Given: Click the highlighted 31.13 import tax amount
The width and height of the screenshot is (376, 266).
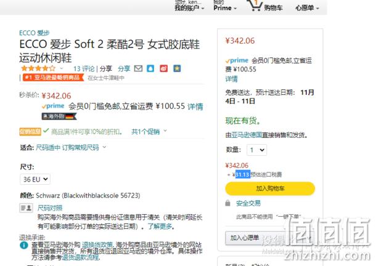Looking at the screenshot, I should (243, 175).
